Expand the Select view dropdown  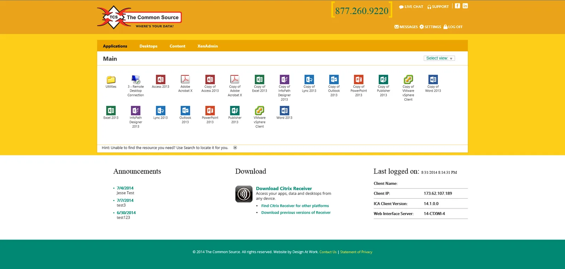(x=439, y=58)
